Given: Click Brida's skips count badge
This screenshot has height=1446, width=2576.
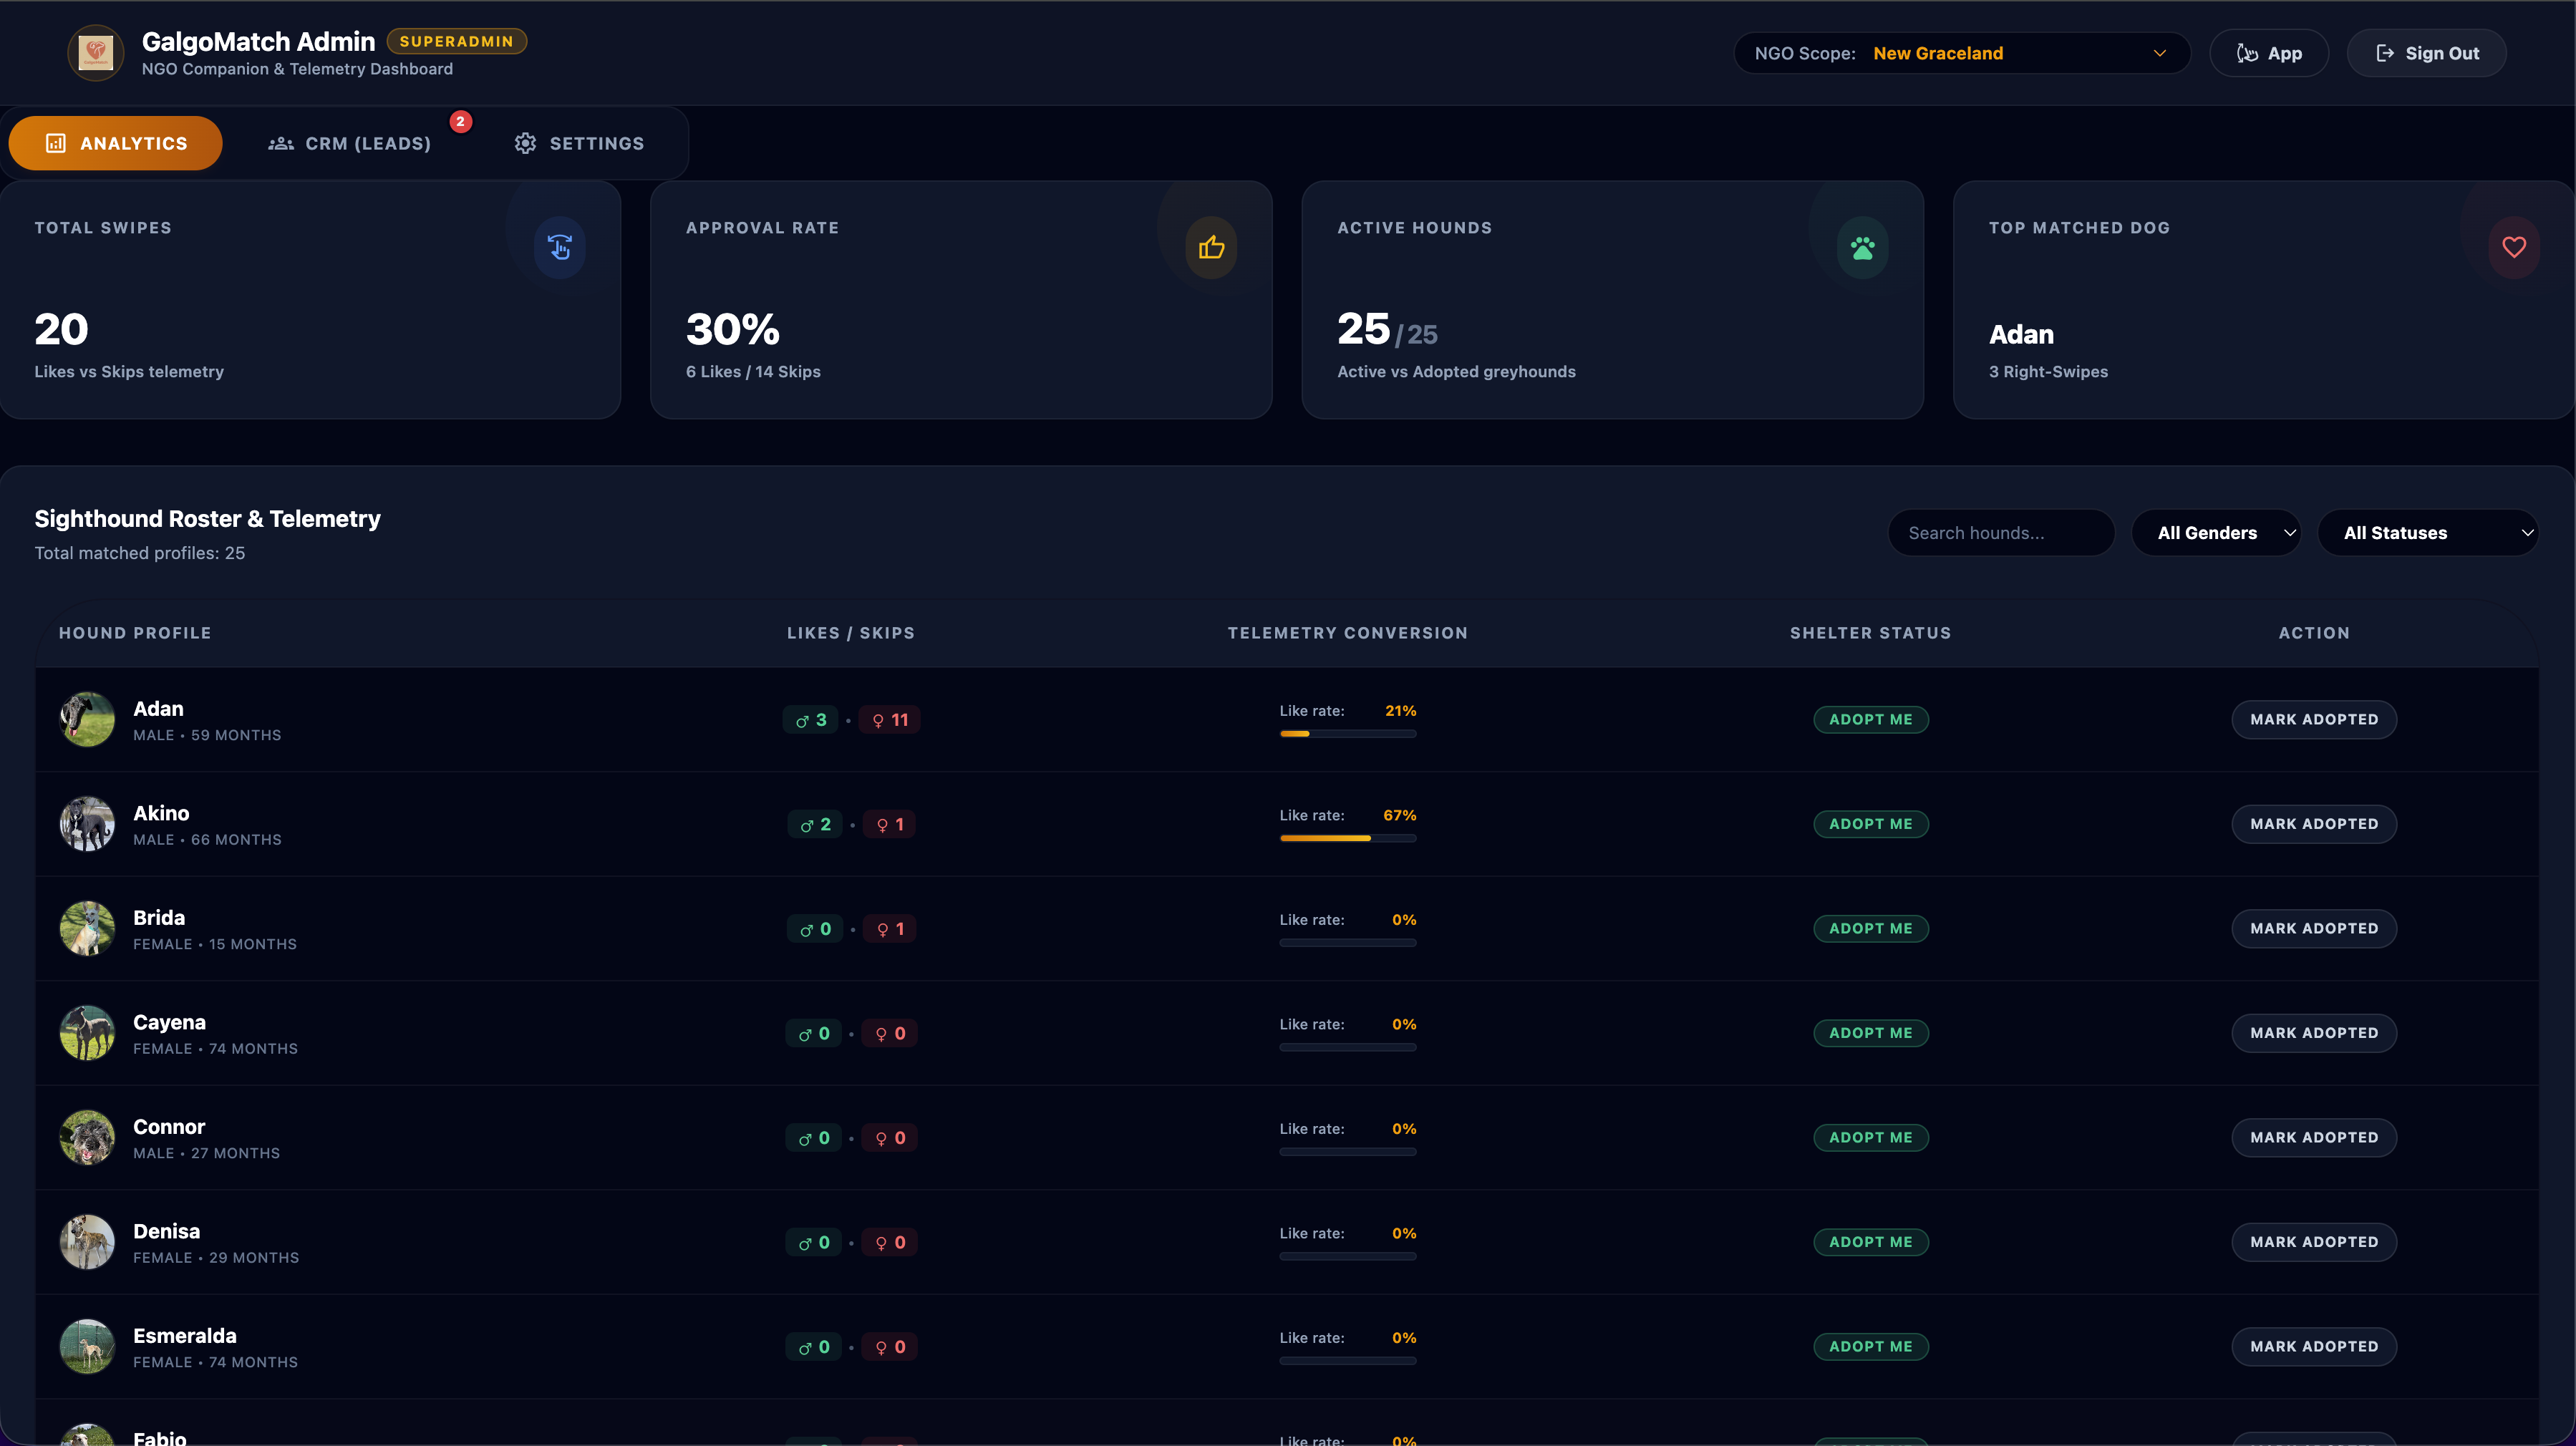Looking at the screenshot, I should tap(890, 929).
